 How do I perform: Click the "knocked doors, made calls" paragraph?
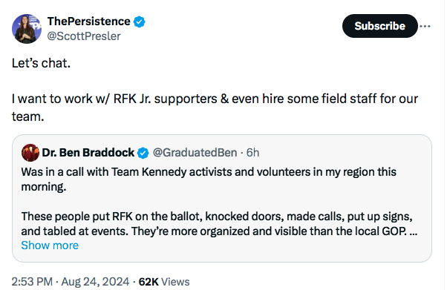click(219, 224)
